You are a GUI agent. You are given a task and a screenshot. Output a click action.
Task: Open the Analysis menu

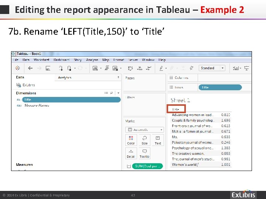tap(92, 60)
